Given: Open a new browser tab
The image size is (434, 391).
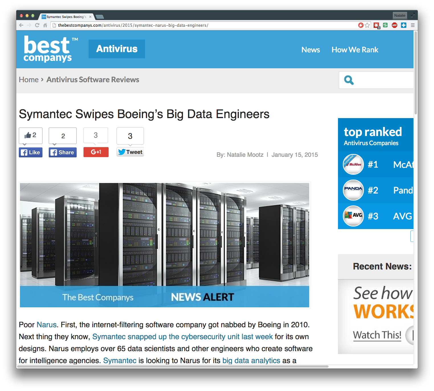Looking at the screenshot, I should tap(99, 17).
